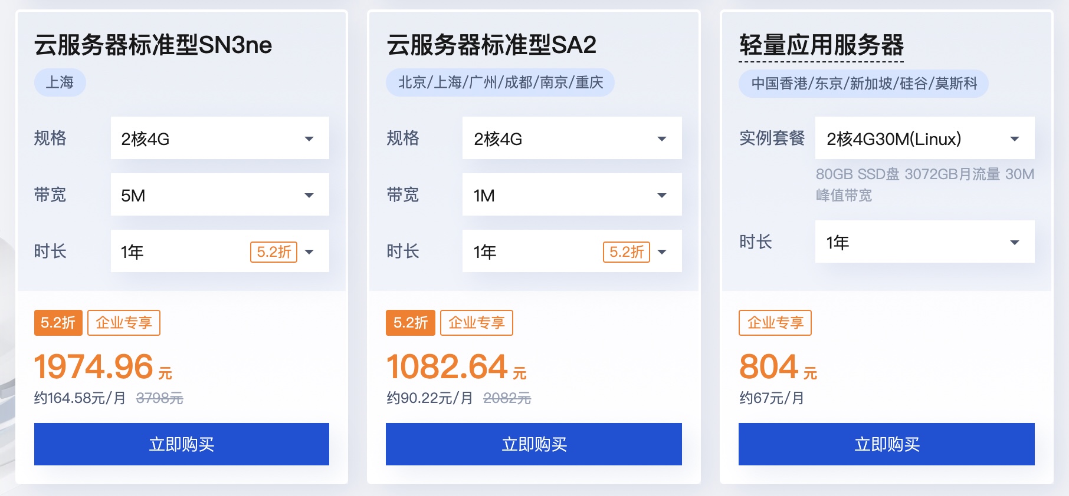The height and width of the screenshot is (496, 1069).
Task: Open the SA2 duration dropdown showing 1年
Action: point(571,252)
